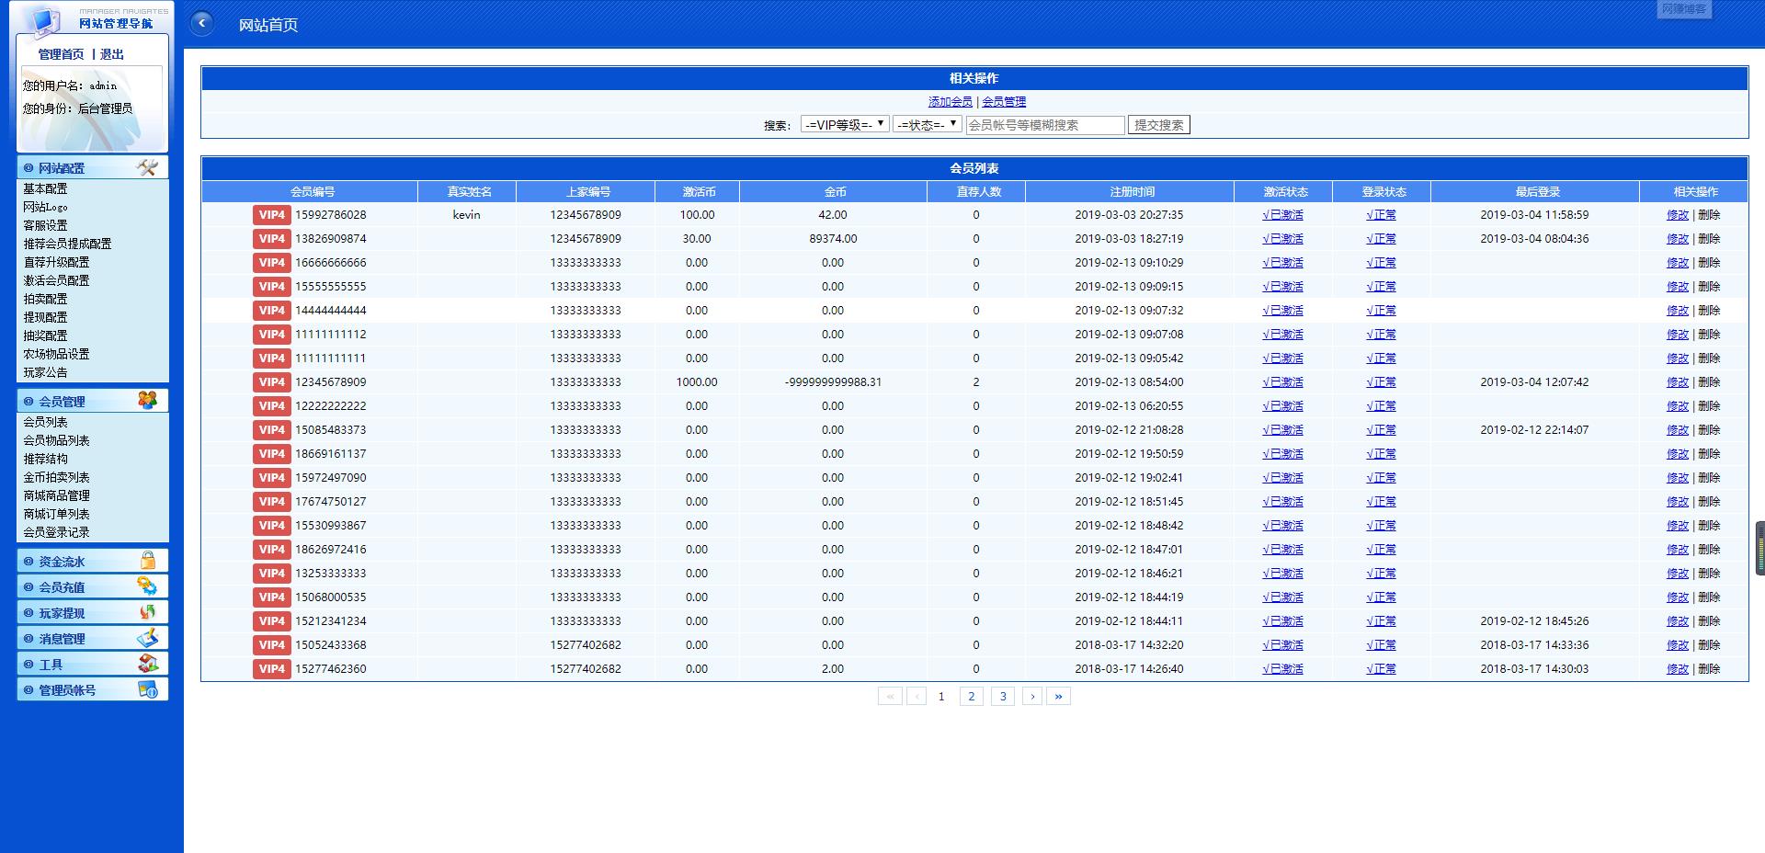Click the 注册时间 column header
The image size is (1765, 853).
pyautogui.click(x=1132, y=191)
